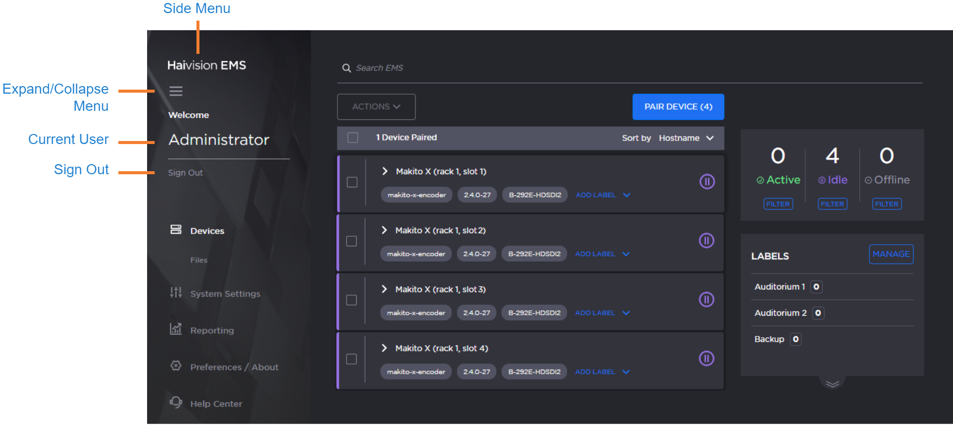The image size is (953, 425).
Task: Check the Makito X slot 1 checkbox
Action: pyautogui.click(x=352, y=182)
